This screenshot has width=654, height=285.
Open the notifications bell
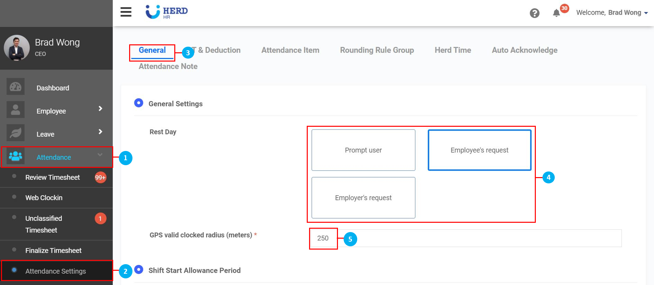point(556,13)
